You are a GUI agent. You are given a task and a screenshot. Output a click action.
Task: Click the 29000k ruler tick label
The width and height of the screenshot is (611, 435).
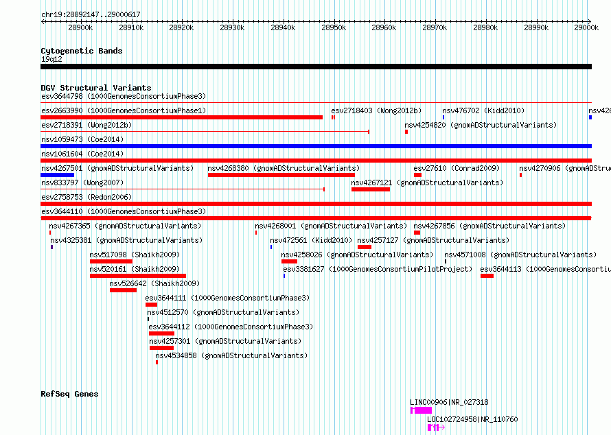[586, 27]
